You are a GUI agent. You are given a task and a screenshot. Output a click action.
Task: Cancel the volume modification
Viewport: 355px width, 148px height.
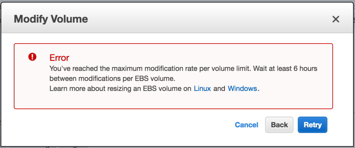247,125
